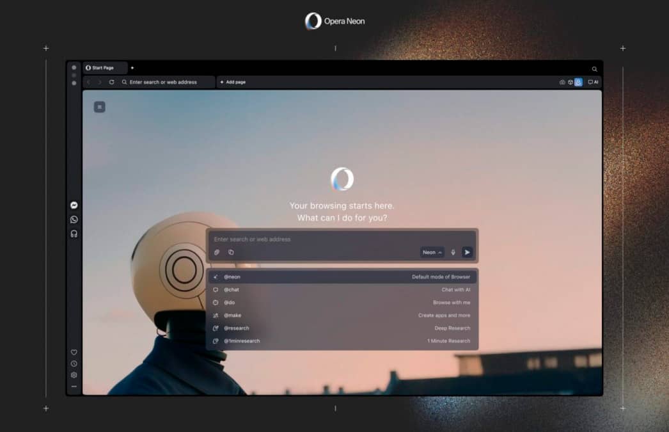The image size is (669, 432).
Task: Toggle the history clock icon in the sidebar
Action: tap(74, 364)
